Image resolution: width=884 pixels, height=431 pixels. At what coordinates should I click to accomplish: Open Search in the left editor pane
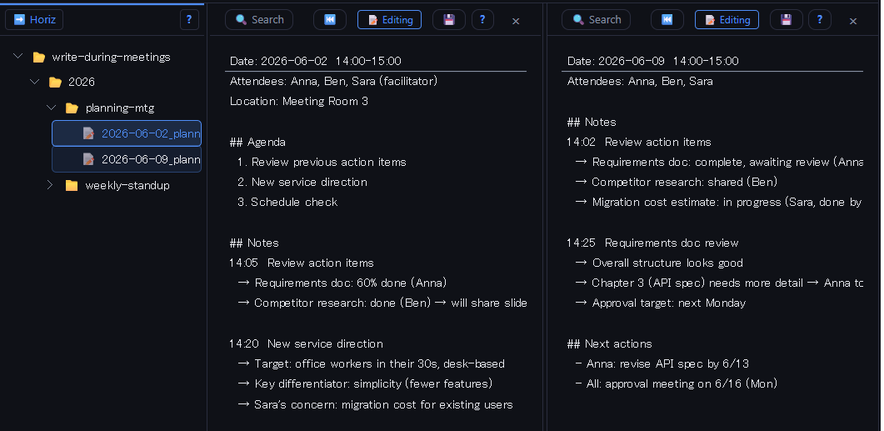coord(259,20)
